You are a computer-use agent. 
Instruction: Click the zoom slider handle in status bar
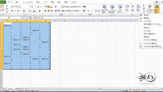156,91
